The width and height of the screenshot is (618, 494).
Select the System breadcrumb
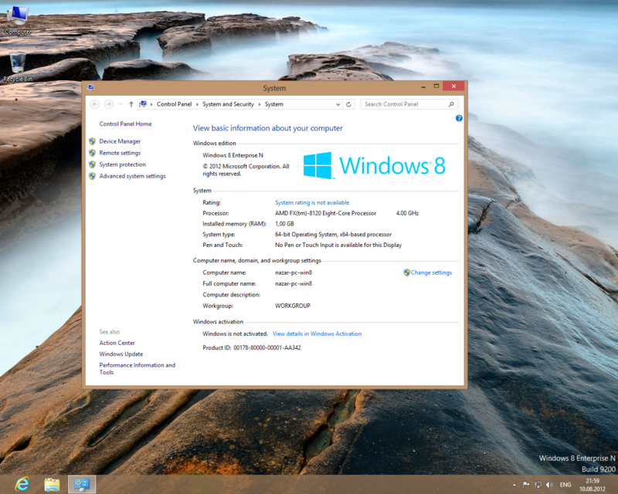(x=274, y=104)
